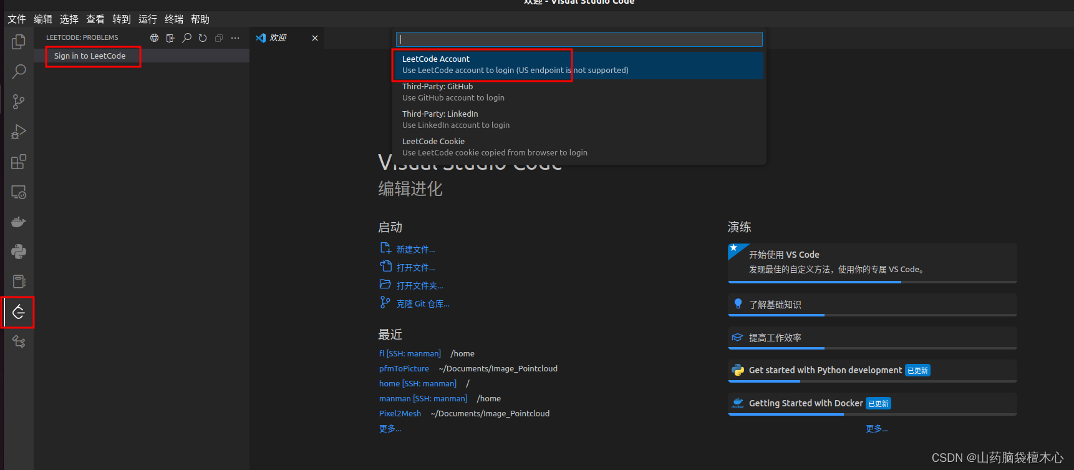Open the 编辑 menu
This screenshot has width=1074, height=470.
[x=43, y=19]
